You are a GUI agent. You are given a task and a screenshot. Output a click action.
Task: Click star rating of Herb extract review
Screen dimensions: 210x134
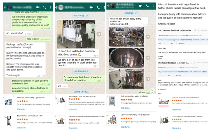(74, 99)
